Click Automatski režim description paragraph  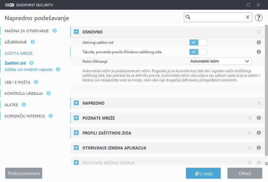[x=171, y=75]
